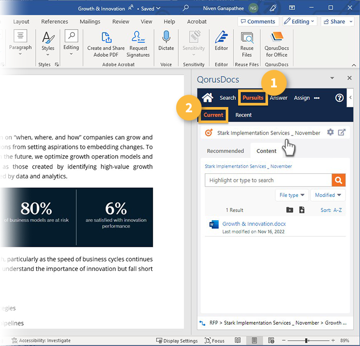Open the References ribbon tab
The image size is (360, 346).
55,22
